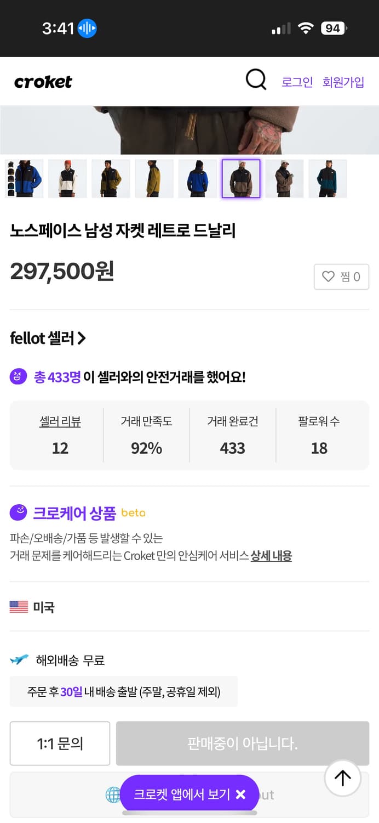Open the search magnifier icon

pos(255,79)
